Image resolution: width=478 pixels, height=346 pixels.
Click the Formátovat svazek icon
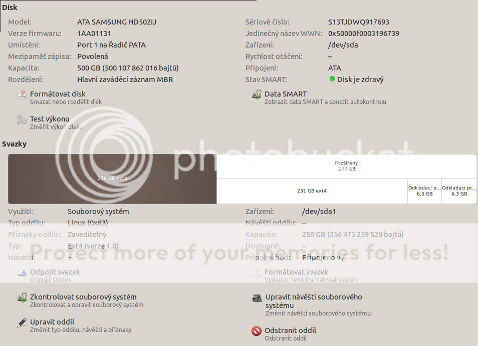point(257,272)
